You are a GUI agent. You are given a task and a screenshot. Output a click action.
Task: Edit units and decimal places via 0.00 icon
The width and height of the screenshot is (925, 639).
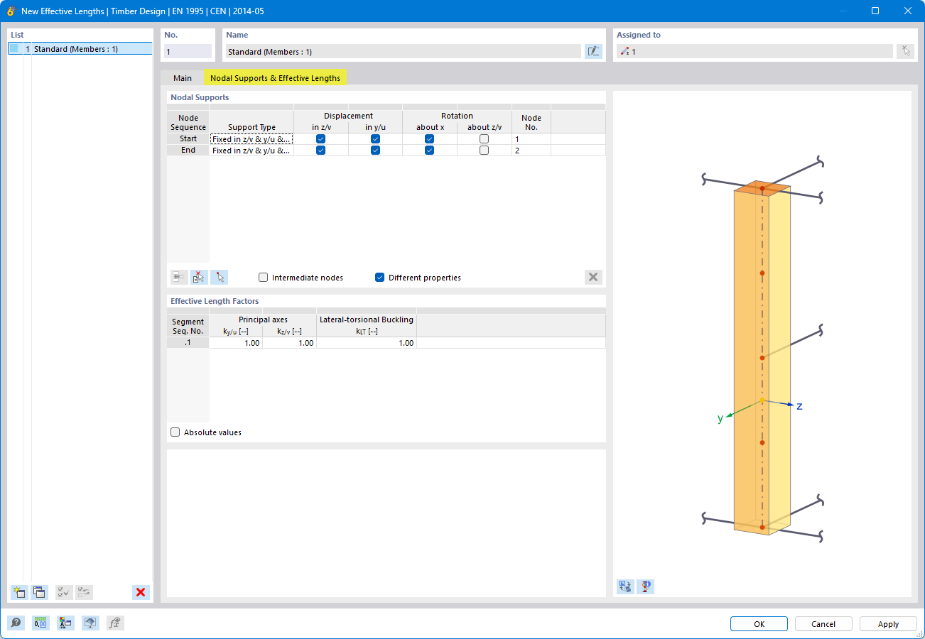click(40, 623)
